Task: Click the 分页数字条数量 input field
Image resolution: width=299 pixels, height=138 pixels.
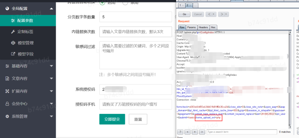Action: click(x=136, y=17)
